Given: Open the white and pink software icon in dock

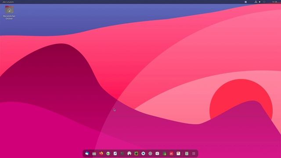Looking at the screenshot, I should tap(157, 154).
